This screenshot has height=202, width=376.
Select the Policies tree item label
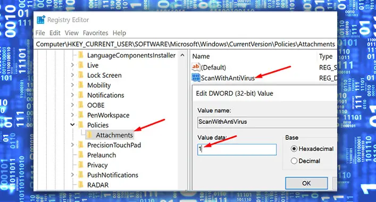(x=98, y=125)
